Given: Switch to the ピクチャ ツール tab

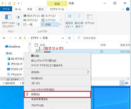Looking at the screenshot, I should click(x=57, y=9).
